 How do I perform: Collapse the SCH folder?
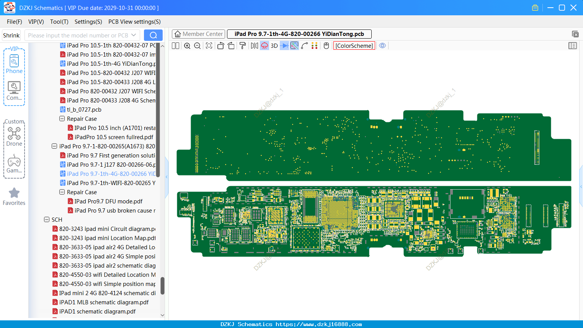[x=47, y=219]
